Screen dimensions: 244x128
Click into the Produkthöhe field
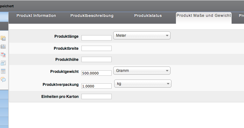coord(96,59)
